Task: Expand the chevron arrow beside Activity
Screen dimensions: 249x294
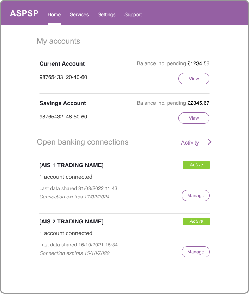Action: [210, 142]
